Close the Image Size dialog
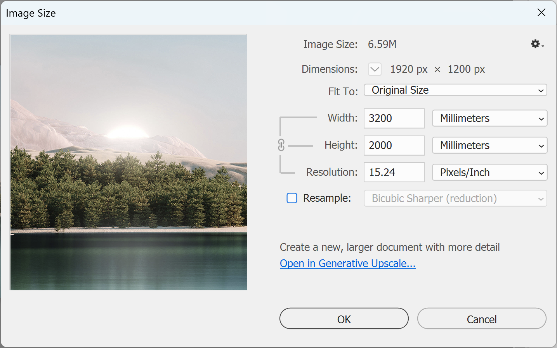Screen dimensions: 557x348 click(541, 13)
